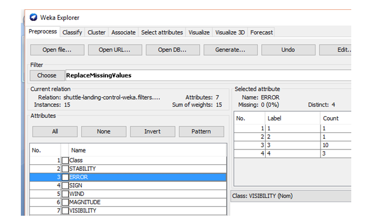Image resolution: width=382 pixels, height=219 pixels.
Task: Click the label 1 row in statistics table
Action: pyautogui.click(x=293, y=129)
